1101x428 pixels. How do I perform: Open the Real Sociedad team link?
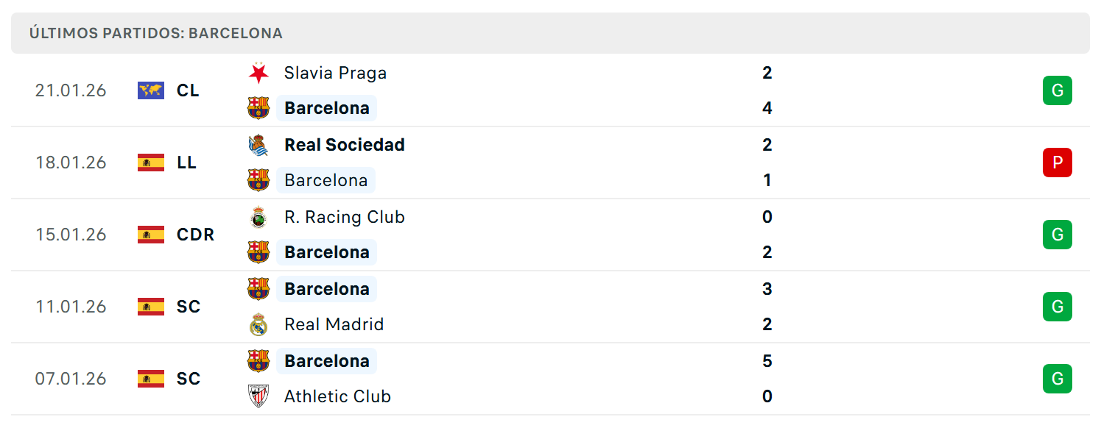(345, 145)
